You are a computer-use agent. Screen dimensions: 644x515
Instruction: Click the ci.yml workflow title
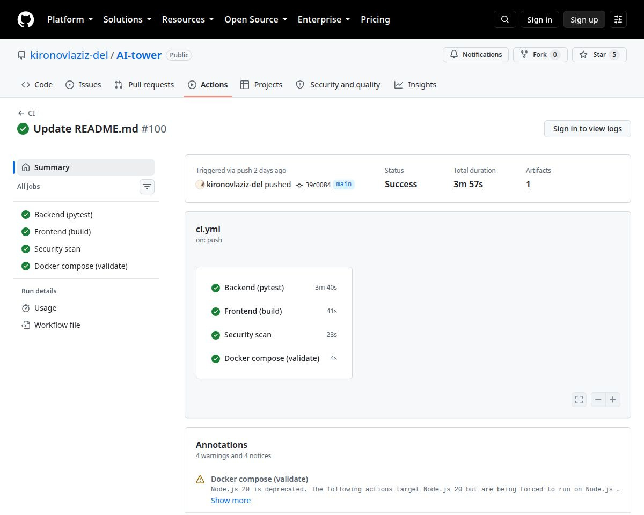[208, 230]
